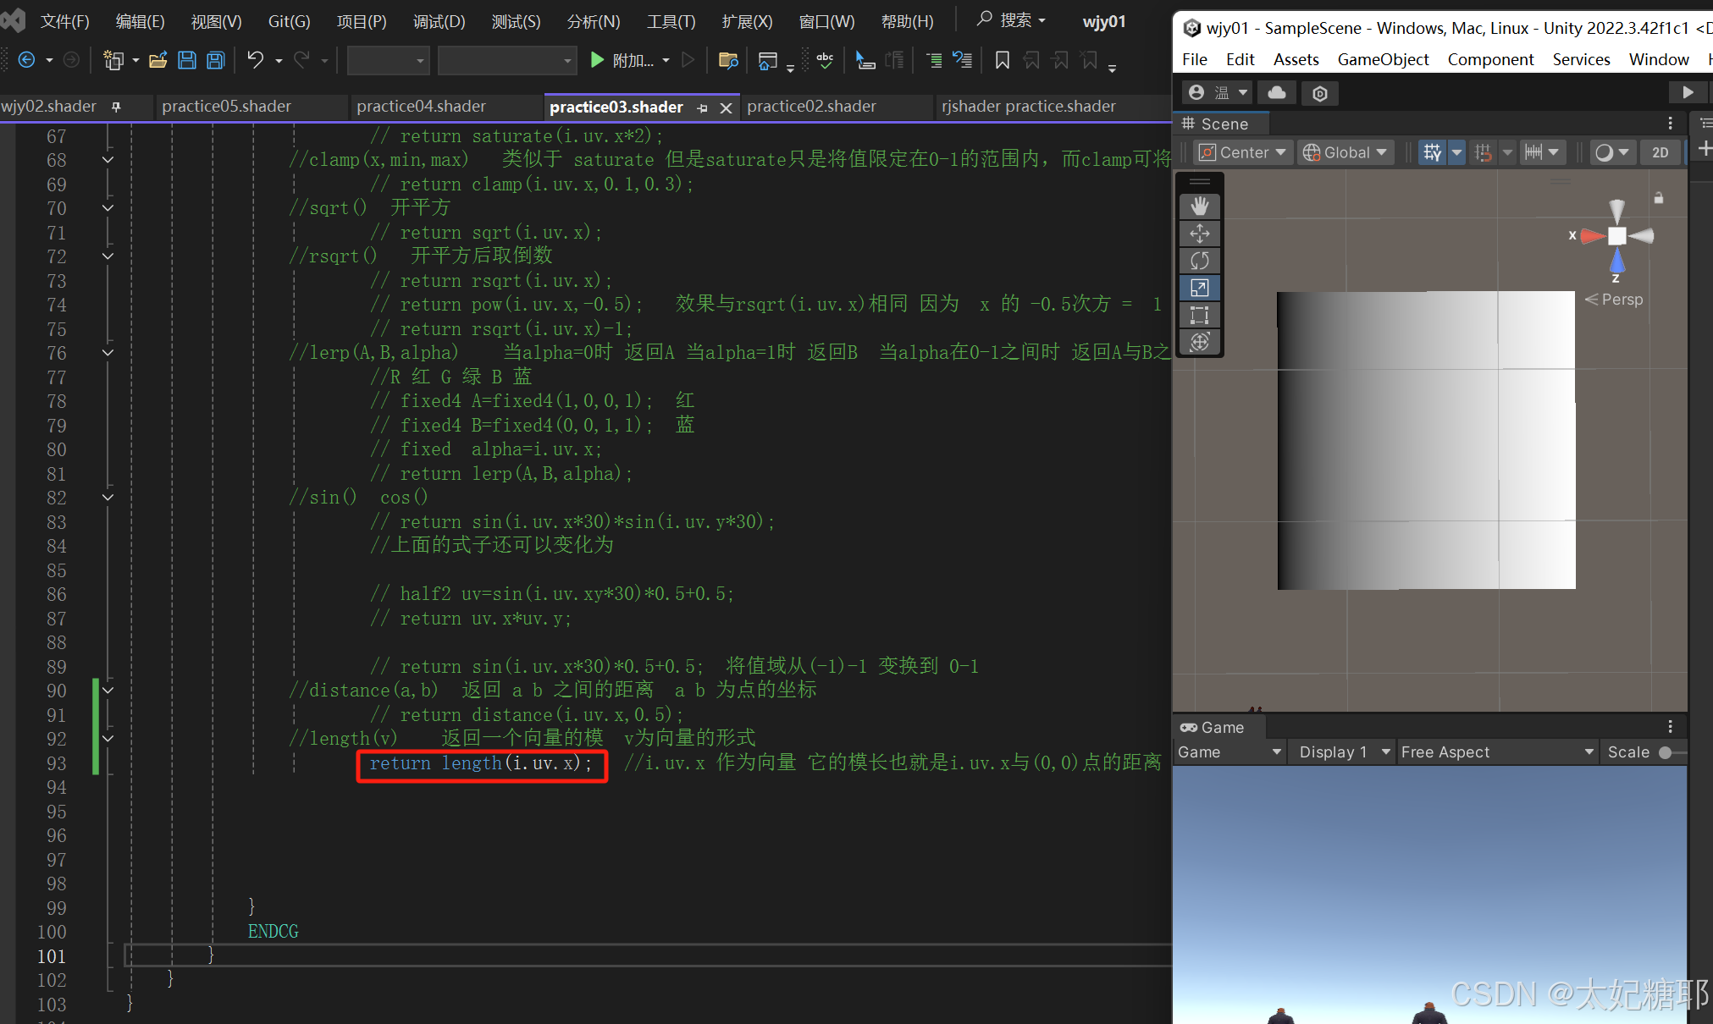Open the Global orientation dropdown
This screenshot has width=1713, height=1024.
click(x=1345, y=152)
